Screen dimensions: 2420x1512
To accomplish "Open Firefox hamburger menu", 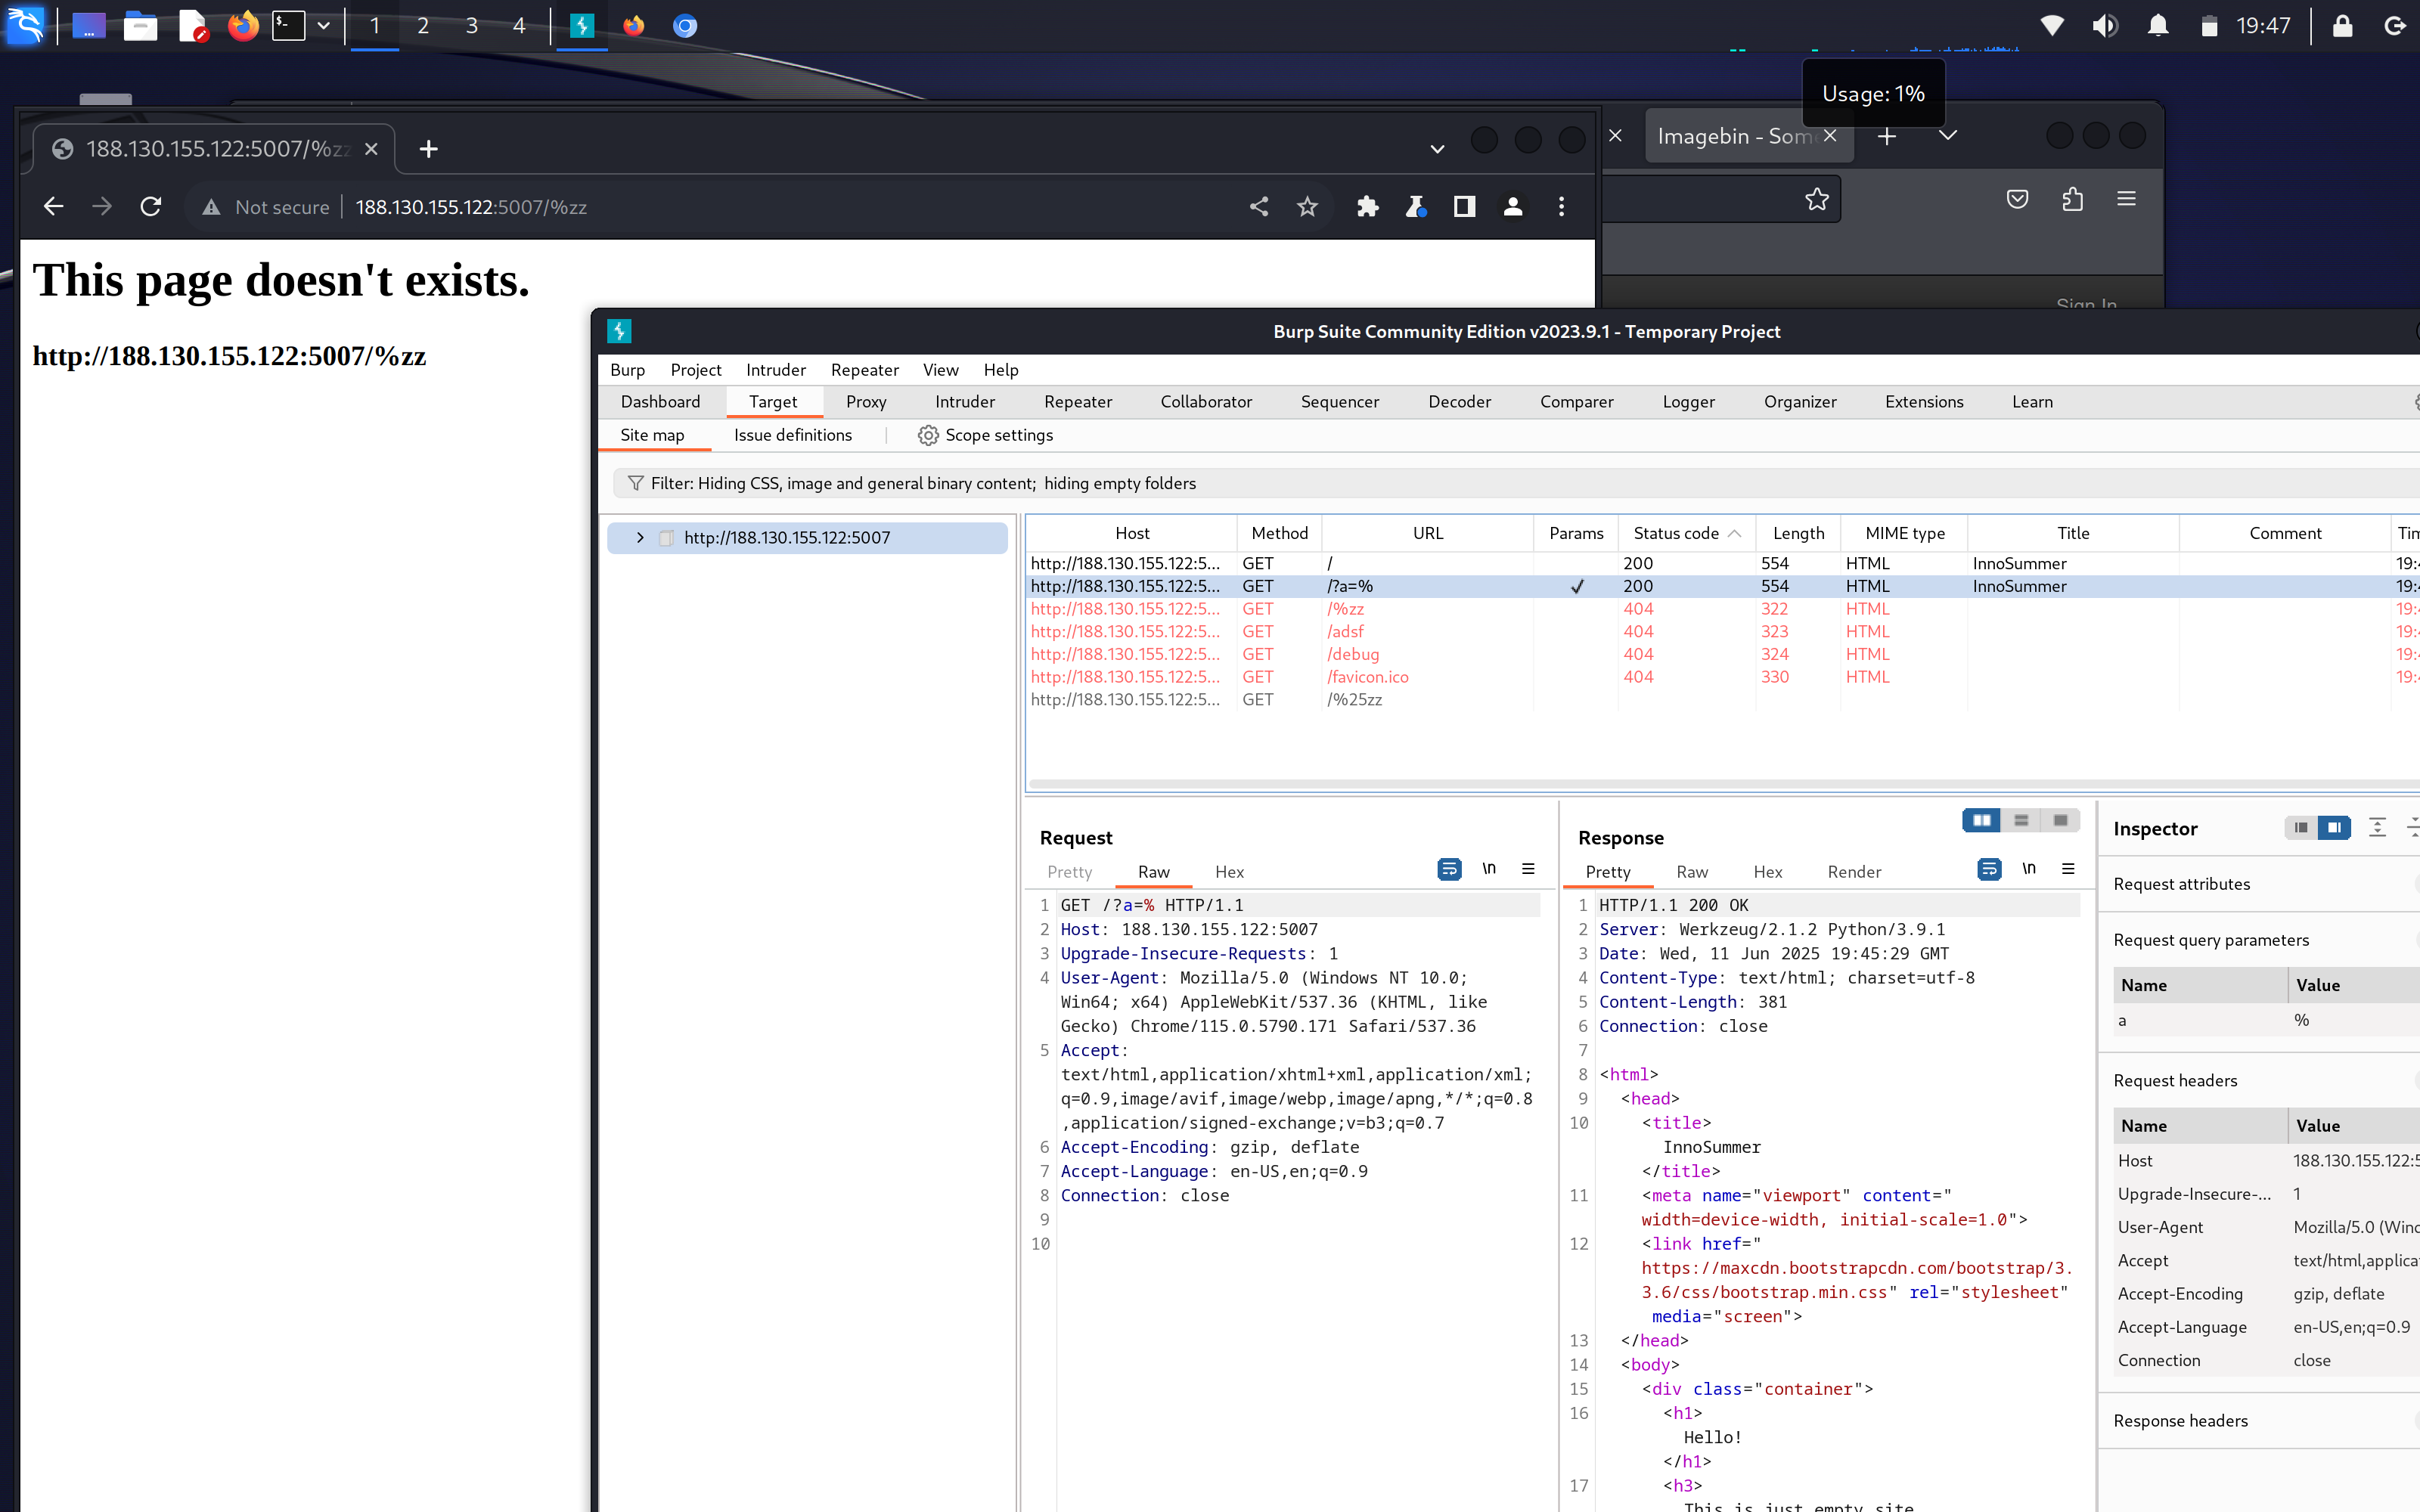I will (2126, 199).
